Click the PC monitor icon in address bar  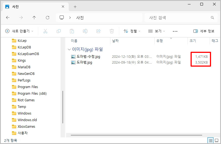coord(62,18)
